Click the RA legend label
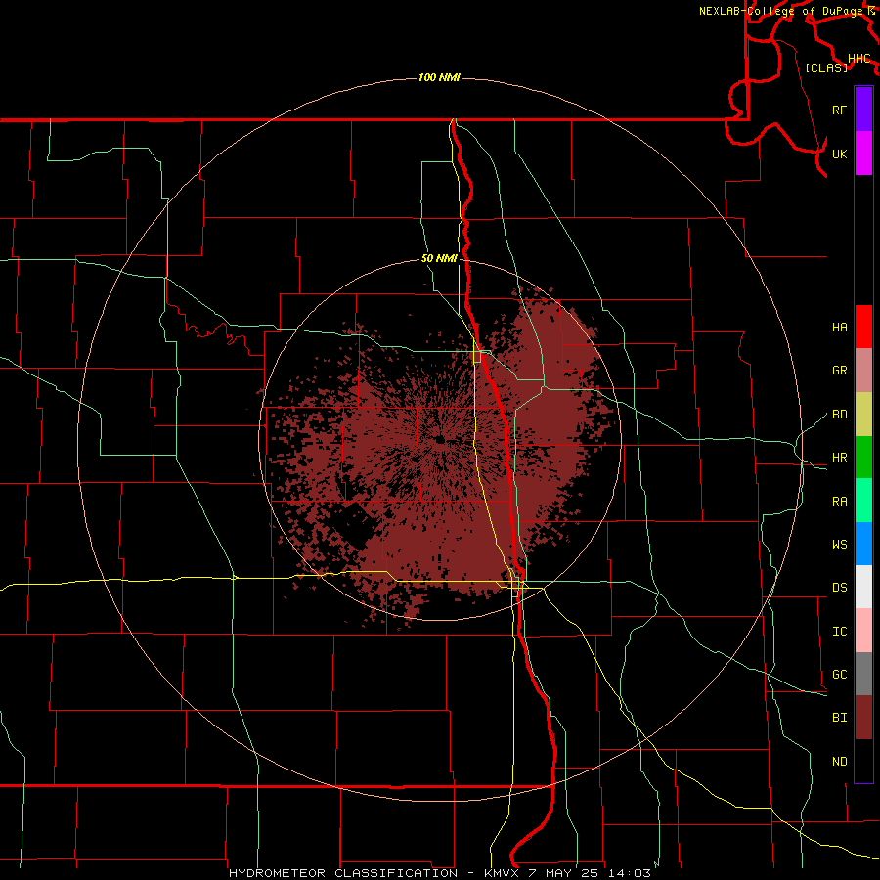The width and height of the screenshot is (880, 880). 839,502
